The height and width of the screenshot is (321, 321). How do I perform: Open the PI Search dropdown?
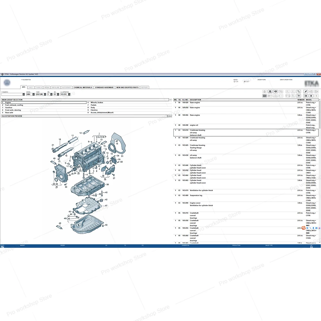point(23,94)
